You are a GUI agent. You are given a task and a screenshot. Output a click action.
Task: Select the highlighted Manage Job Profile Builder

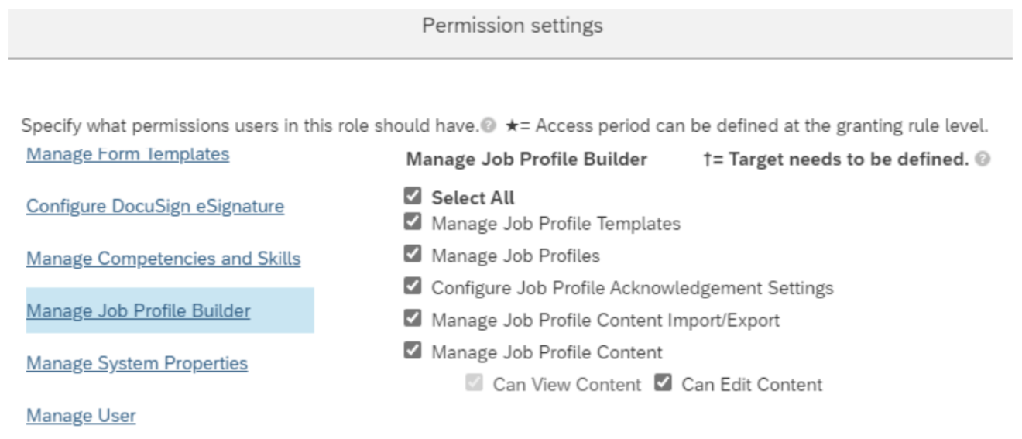click(170, 310)
